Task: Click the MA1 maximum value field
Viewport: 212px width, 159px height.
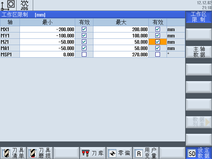Action: [x=121, y=48]
